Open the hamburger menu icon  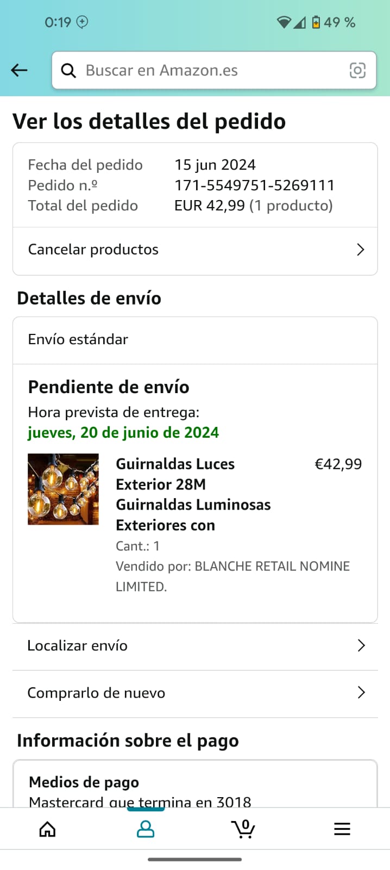[x=342, y=829]
